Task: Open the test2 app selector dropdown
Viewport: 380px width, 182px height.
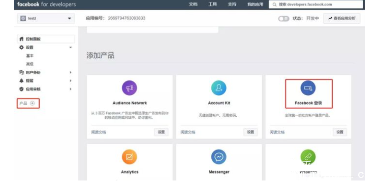Action: point(46,18)
